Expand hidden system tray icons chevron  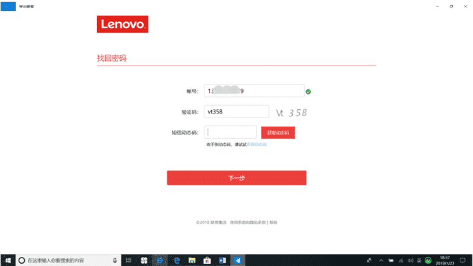pos(381,261)
